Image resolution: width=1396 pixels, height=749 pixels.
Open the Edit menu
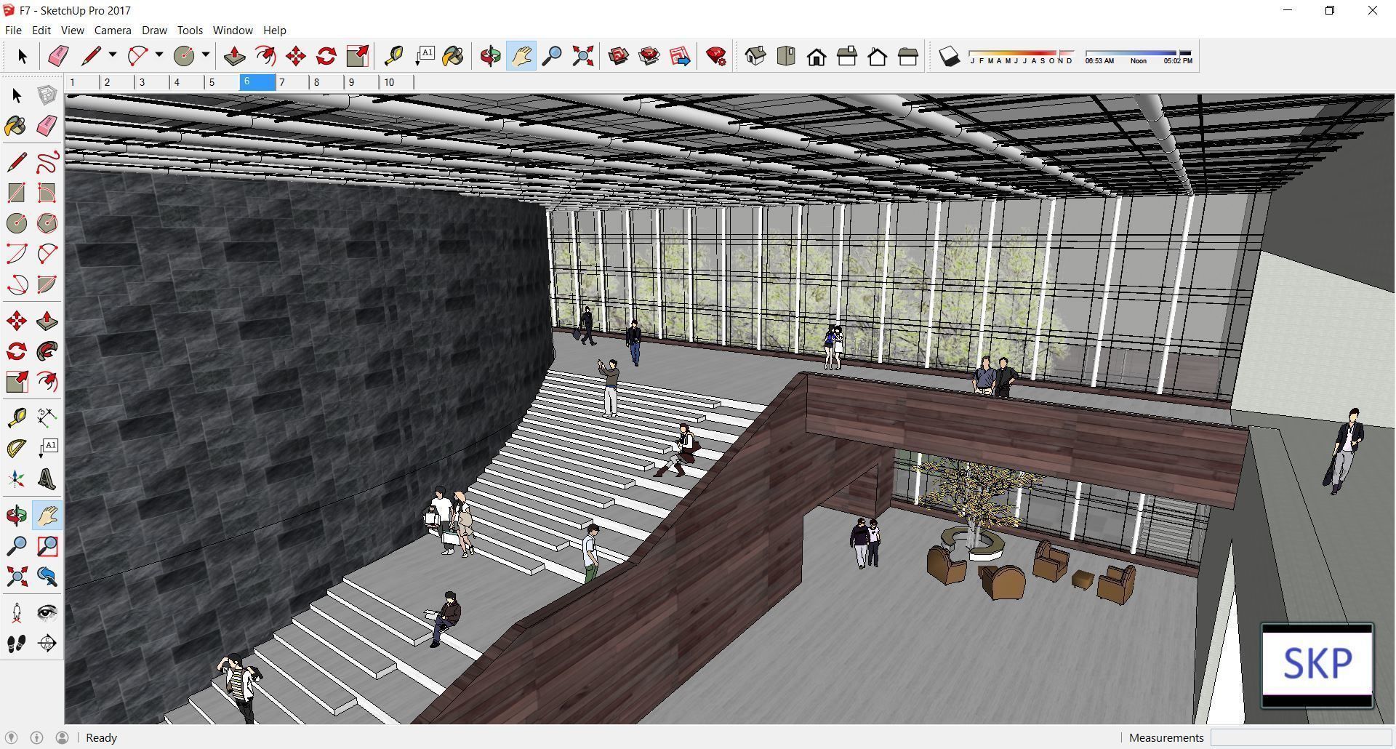click(41, 30)
